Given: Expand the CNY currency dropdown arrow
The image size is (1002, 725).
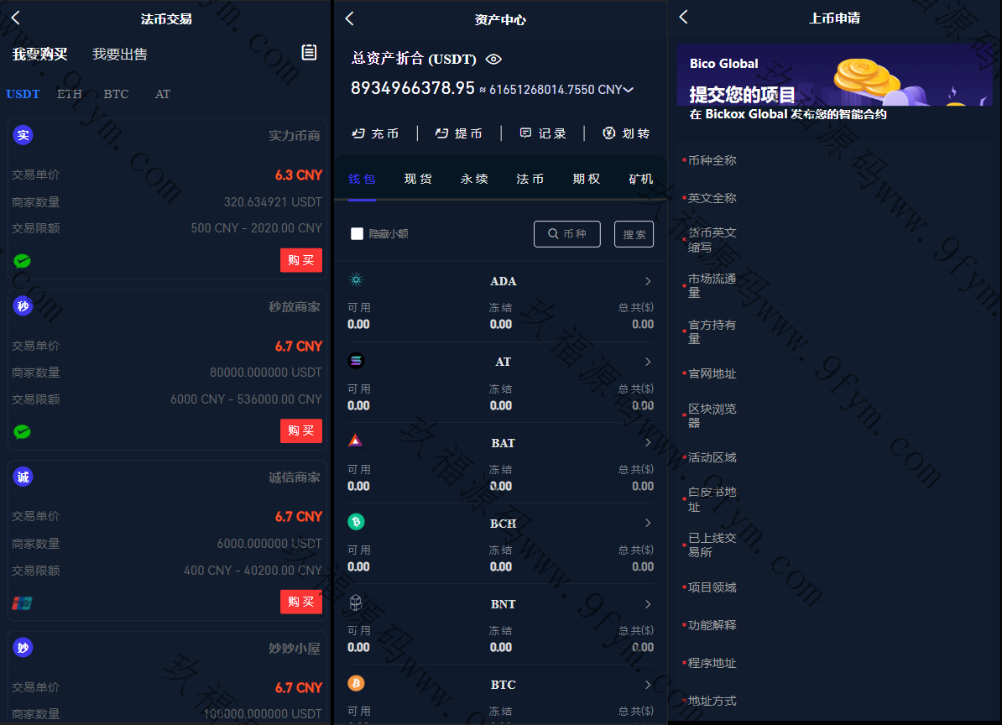Looking at the screenshot, I should point(629,90).
